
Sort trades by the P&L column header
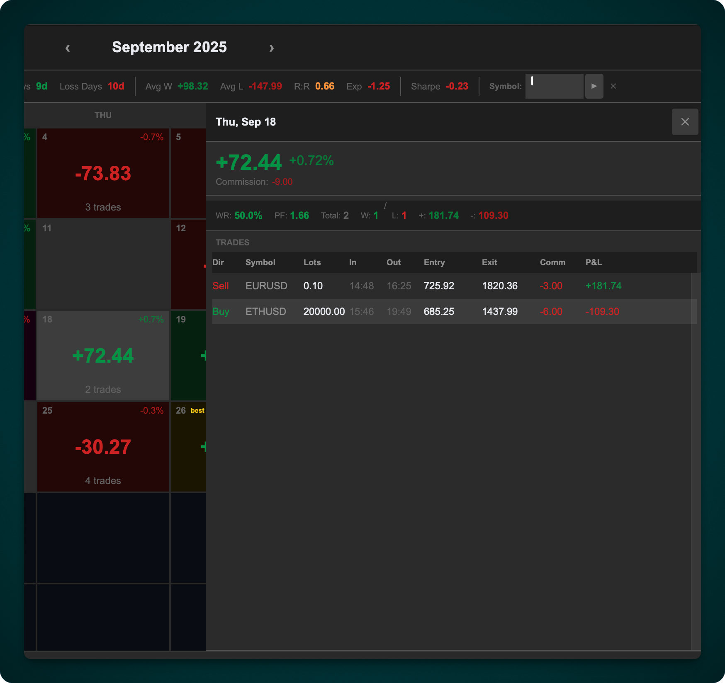594,262
